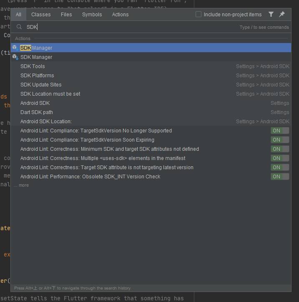Pin the search popup open
Image resolution: width=299 pixels, height=302 pixels.
point(282,14)
